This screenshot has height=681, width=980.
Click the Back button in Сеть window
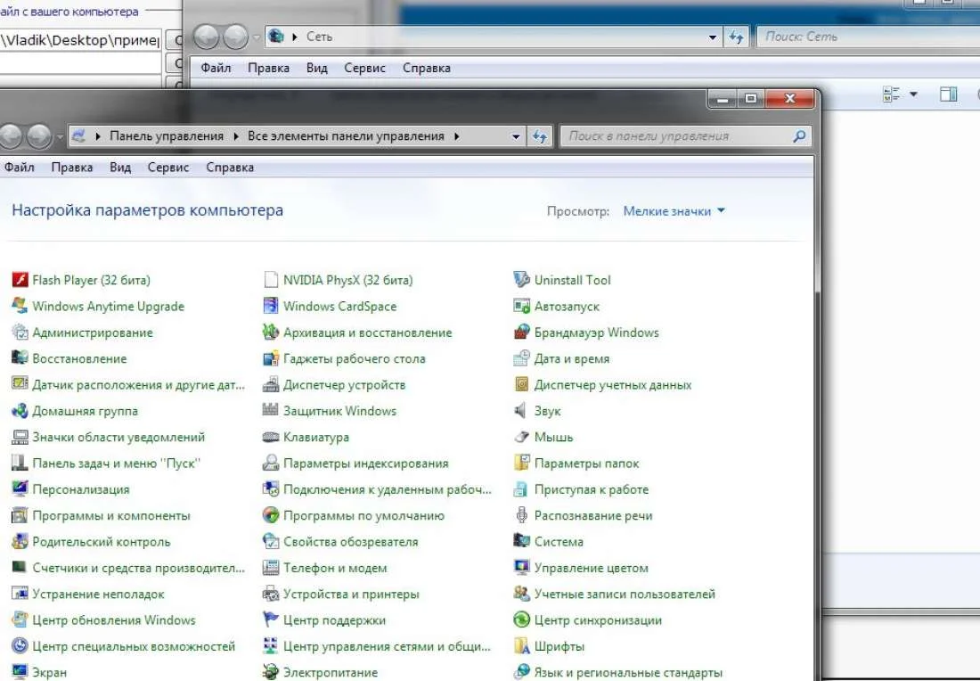coord(207,37)
